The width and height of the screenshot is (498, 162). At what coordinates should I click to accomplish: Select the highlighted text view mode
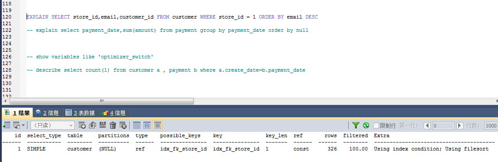tap(157, 125)
